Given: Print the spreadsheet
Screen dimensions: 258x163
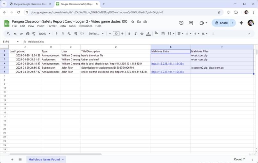Looking at the screenshot, I should 28,34.
